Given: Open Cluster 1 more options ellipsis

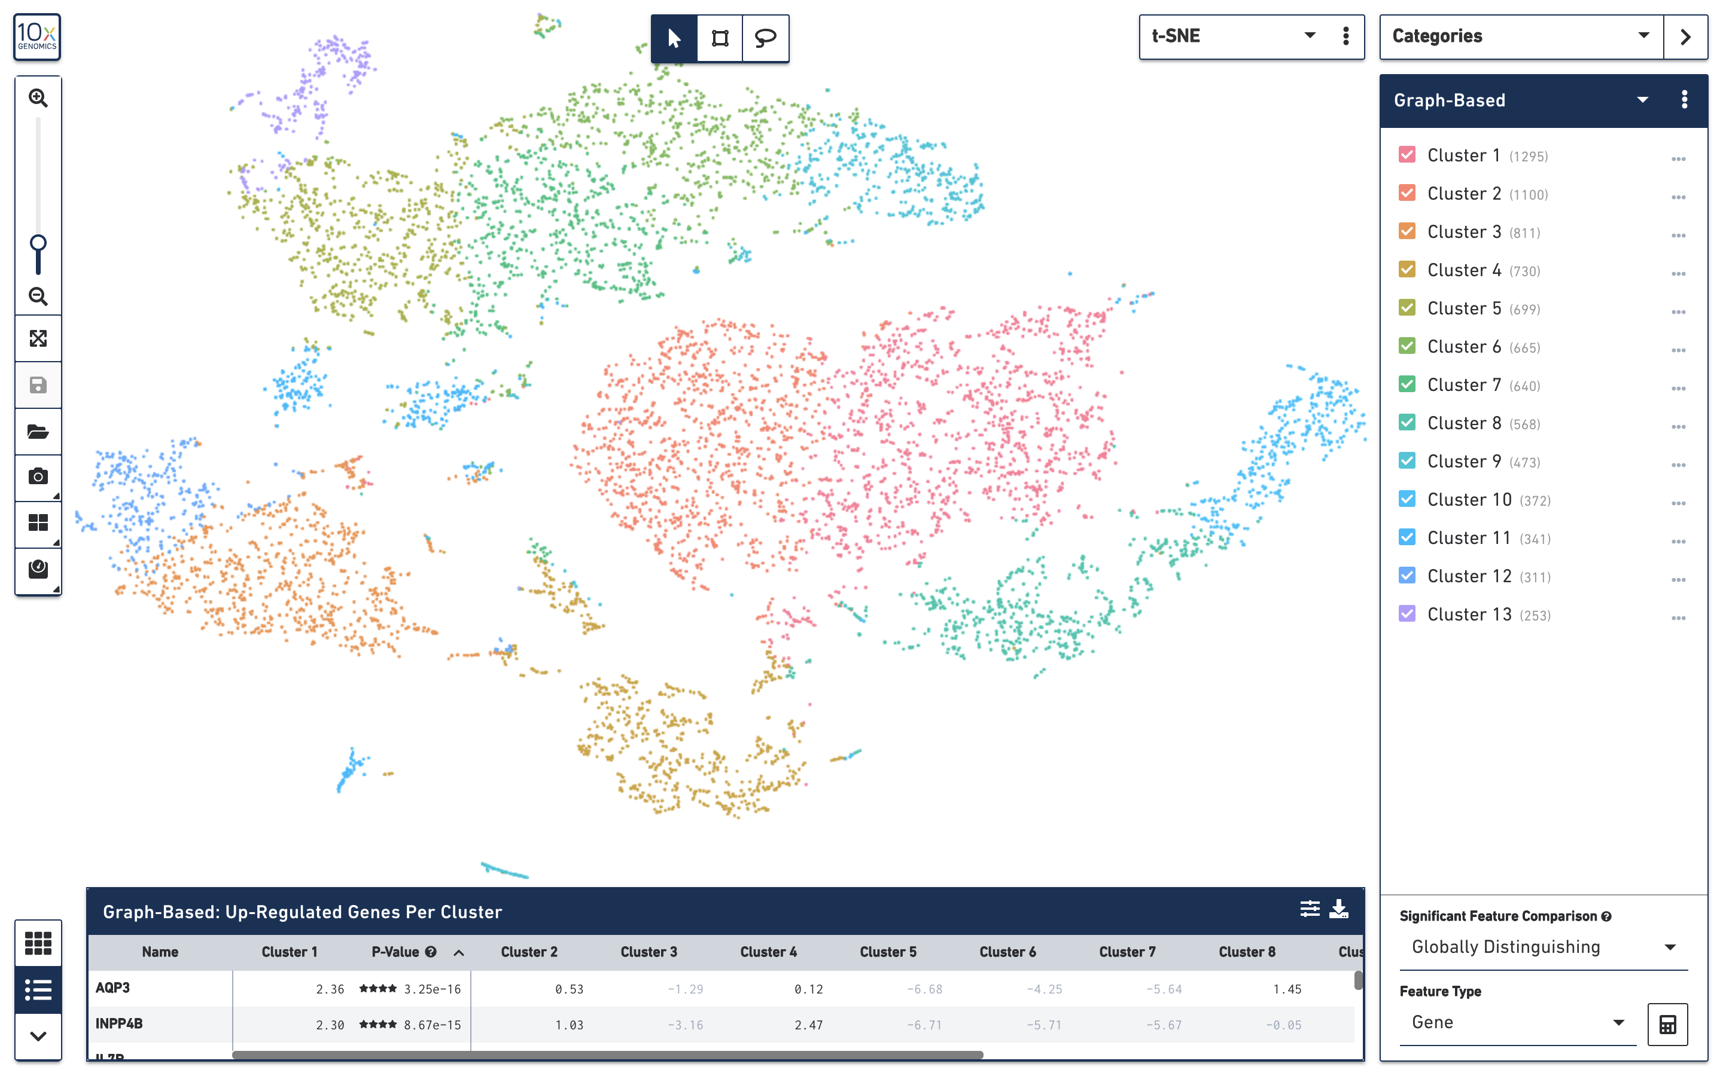Looking at the screenshot, I should (1678, 160).
